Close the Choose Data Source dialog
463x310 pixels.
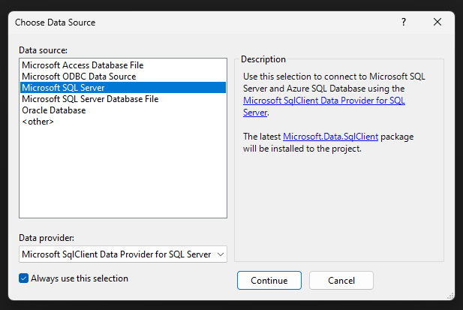(437, 23)
